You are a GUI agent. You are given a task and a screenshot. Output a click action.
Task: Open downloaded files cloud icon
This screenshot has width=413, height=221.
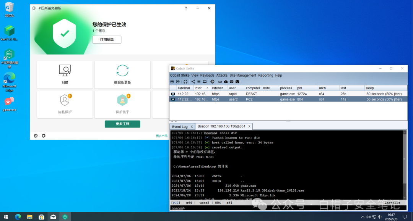click(x=226, y=82)
